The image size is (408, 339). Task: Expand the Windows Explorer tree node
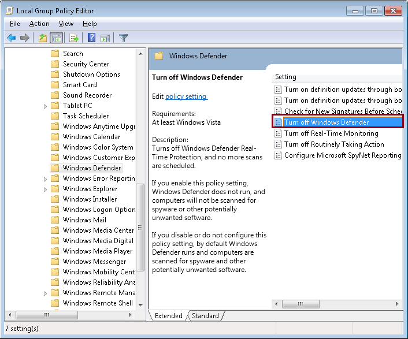[x=45, y=189]
